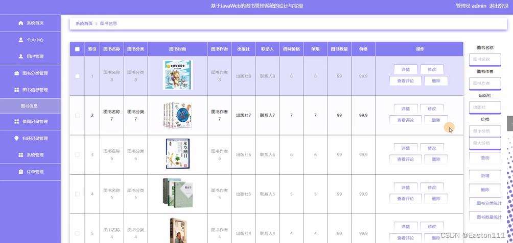Click 修改 button for 图书名称8
Screen dimensions: 513x243
(x=432, y=69)
